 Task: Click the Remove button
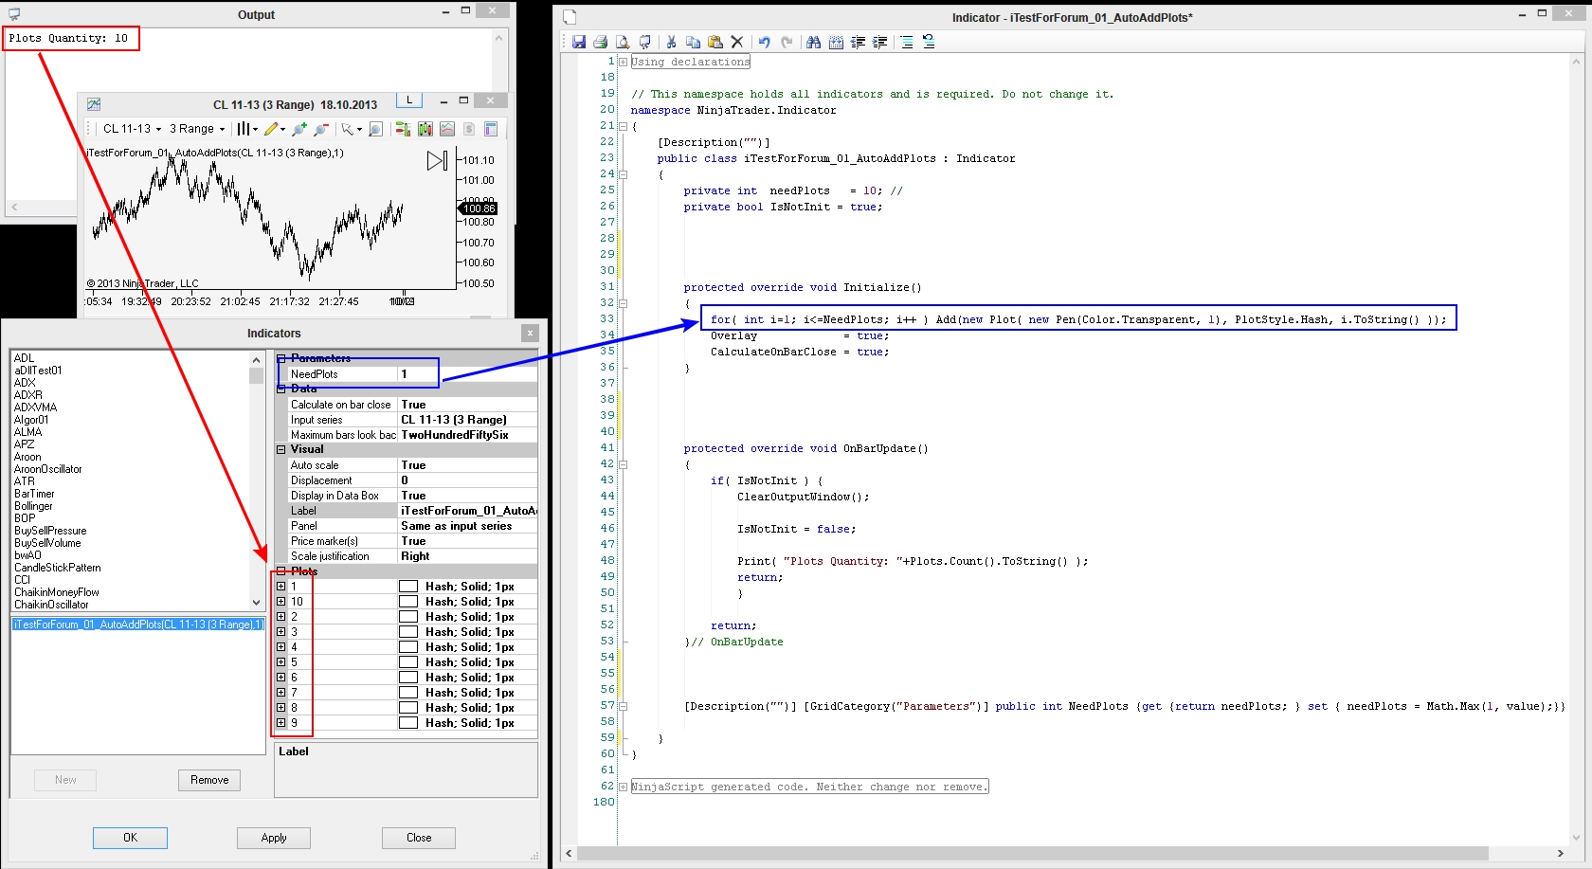[x=209, y=780]
